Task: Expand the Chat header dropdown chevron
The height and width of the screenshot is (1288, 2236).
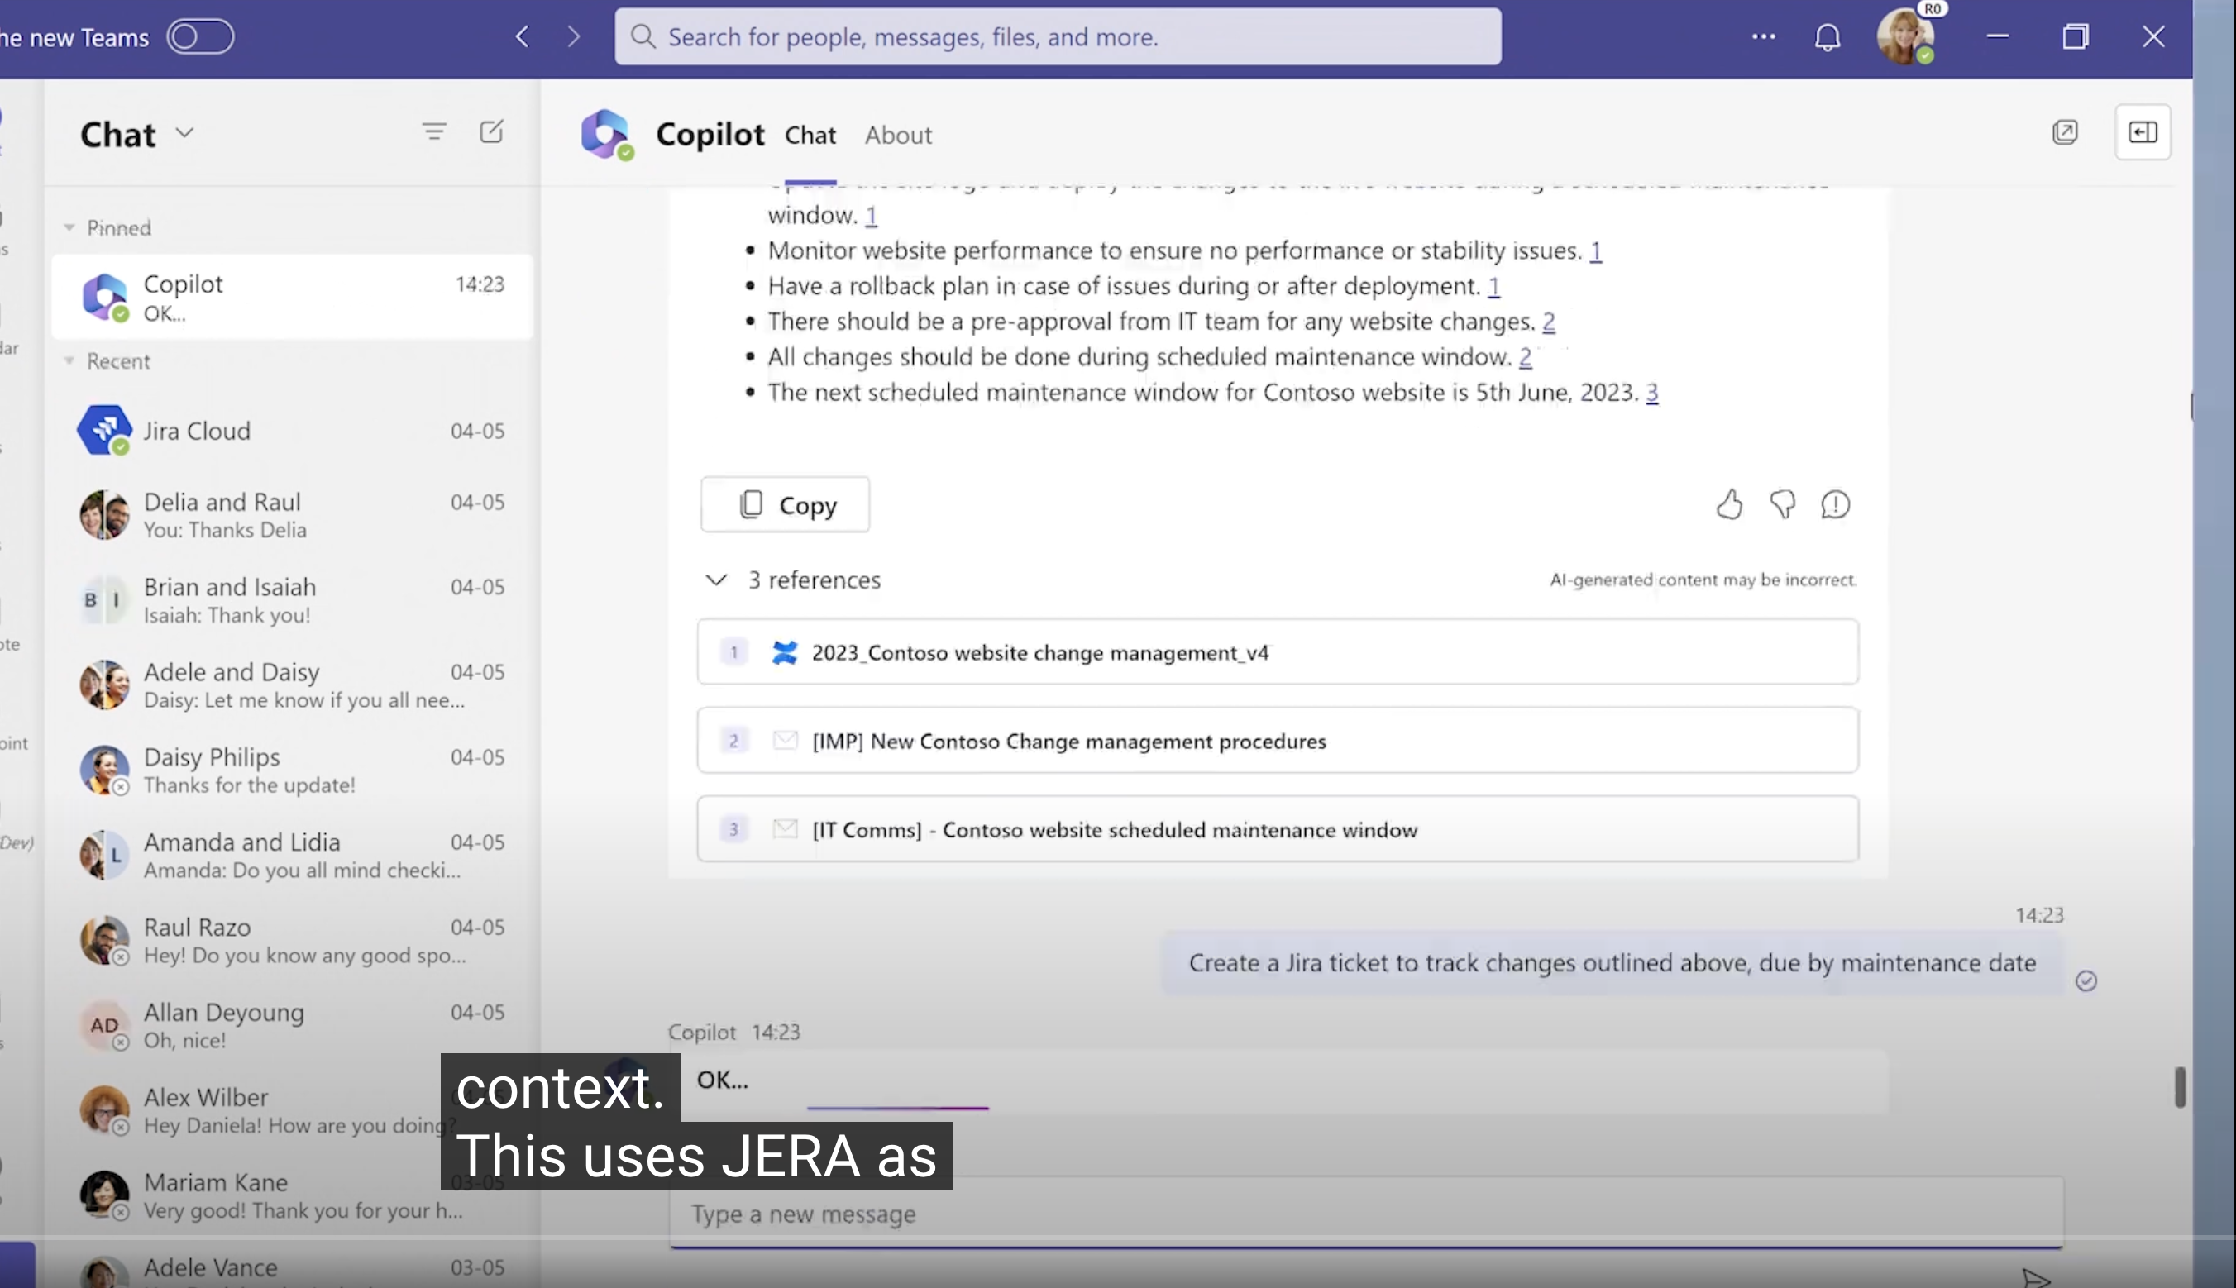Action: coord(184,134)
